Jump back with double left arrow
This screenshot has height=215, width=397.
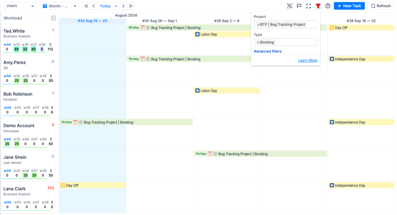click(86, 6)
